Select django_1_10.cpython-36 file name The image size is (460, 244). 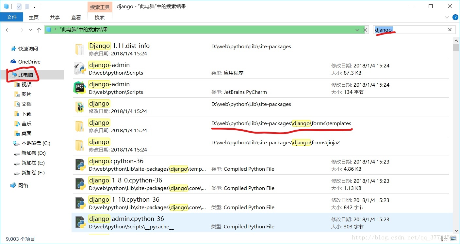coord(124,200)
